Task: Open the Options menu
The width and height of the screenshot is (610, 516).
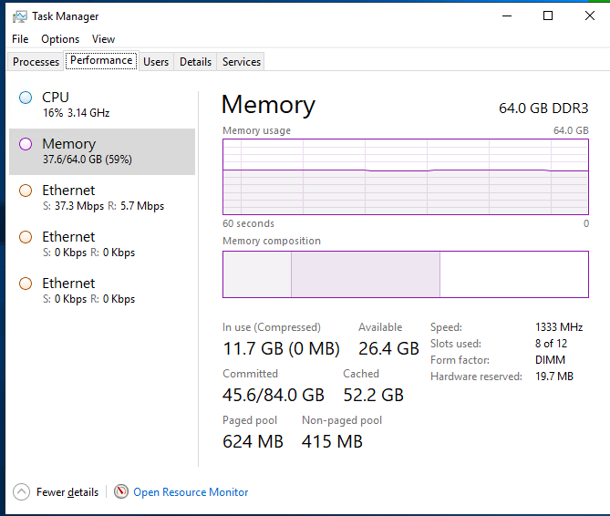Action: [x=60, y=39]
